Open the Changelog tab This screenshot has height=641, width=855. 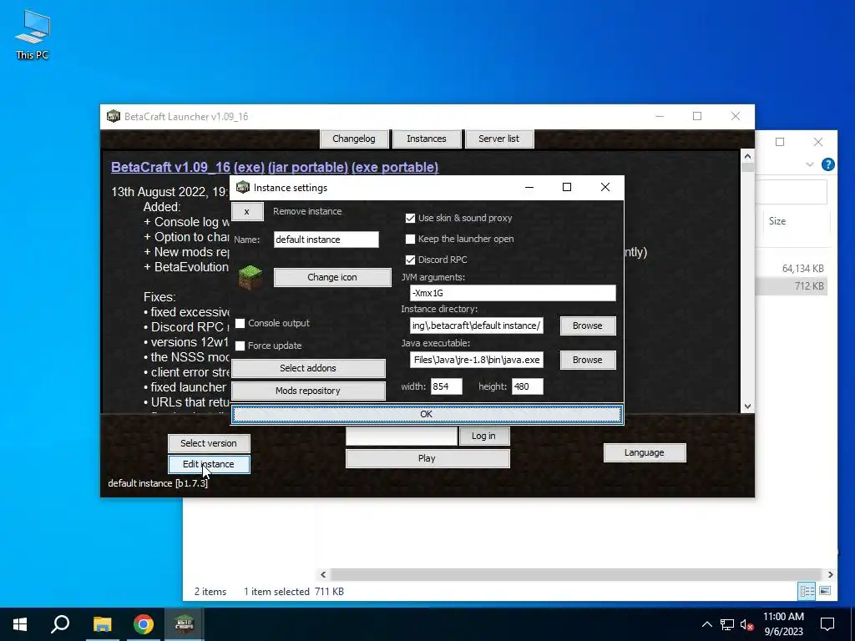(354, 139)
